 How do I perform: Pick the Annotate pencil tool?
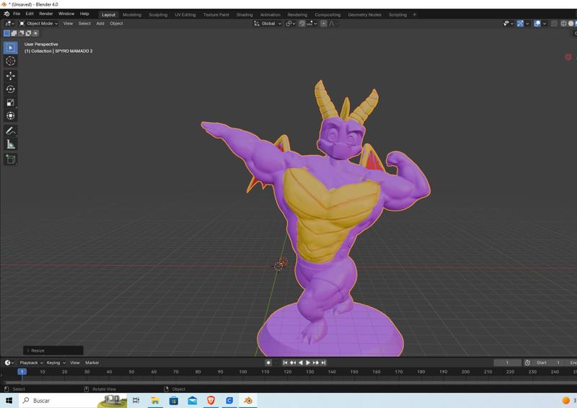pos(10,131)
